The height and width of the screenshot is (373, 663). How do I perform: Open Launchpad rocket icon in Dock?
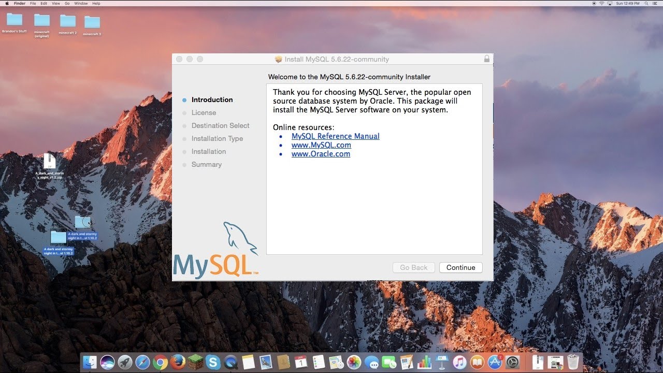click(125, 362)
